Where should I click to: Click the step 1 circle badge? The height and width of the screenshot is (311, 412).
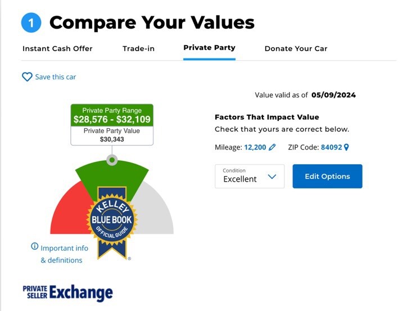(x=31, y=22)
